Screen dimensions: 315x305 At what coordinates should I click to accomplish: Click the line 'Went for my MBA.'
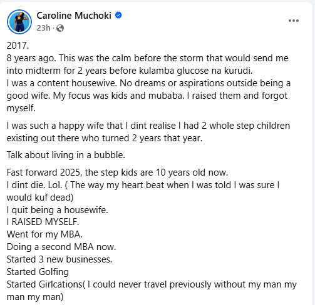pos(44,234)
